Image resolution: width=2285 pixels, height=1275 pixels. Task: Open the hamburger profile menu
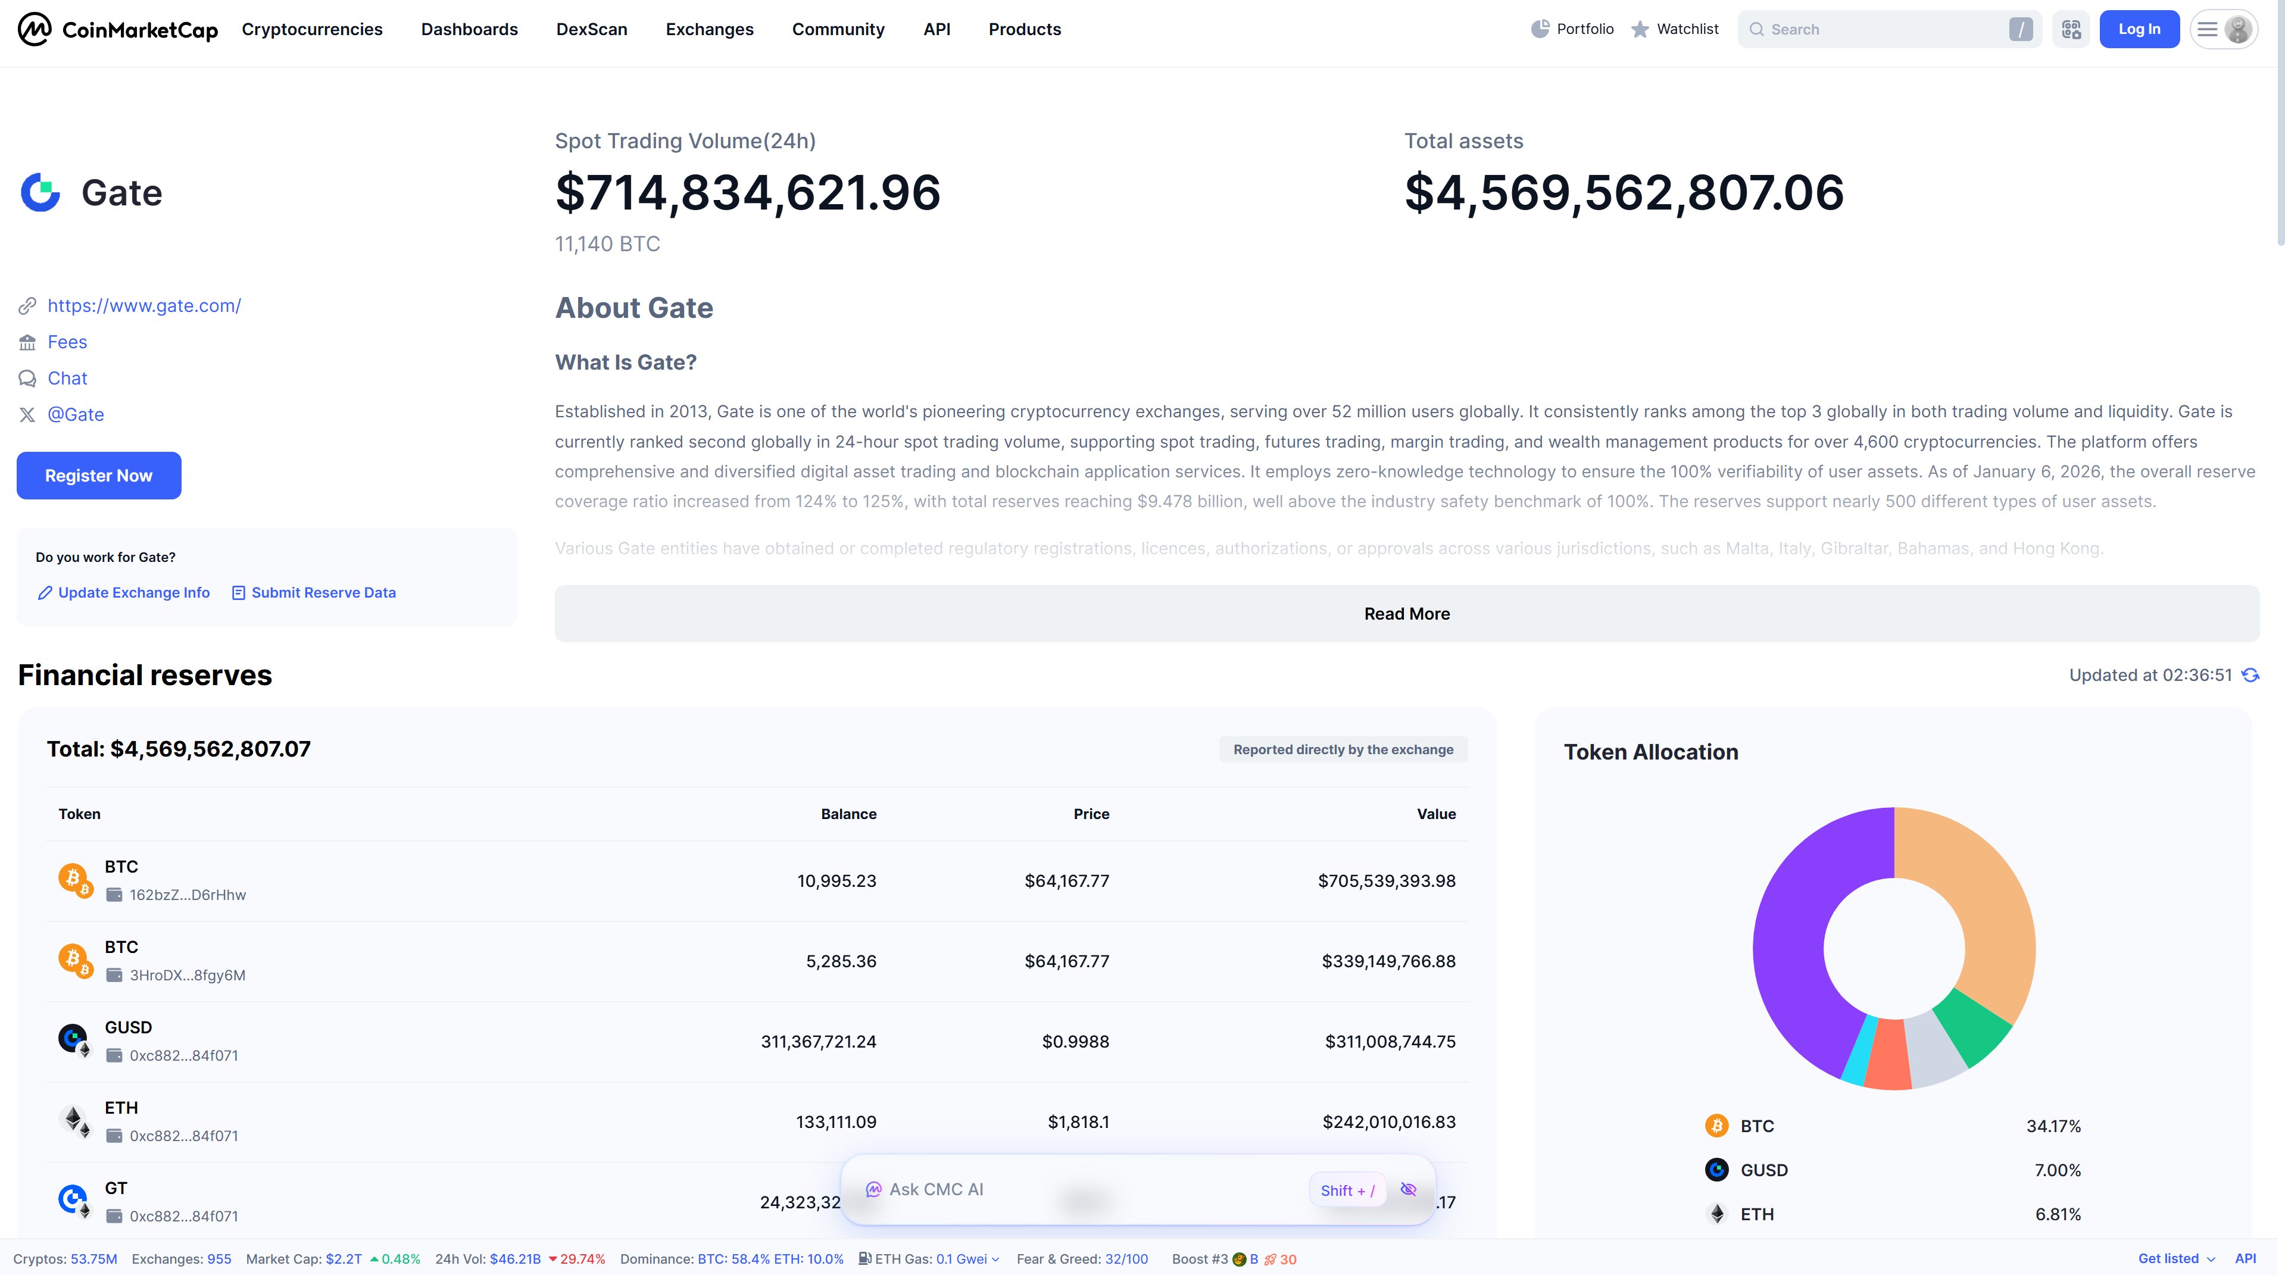click(2224, 29)
